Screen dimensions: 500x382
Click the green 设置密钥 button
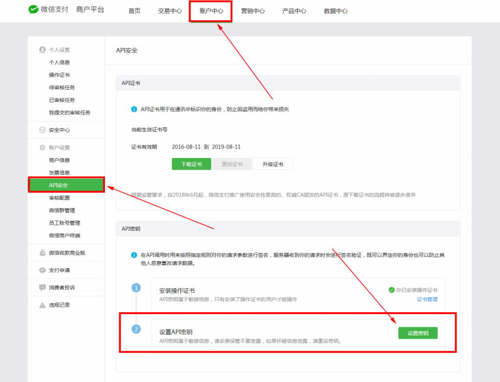coord(418,333)
